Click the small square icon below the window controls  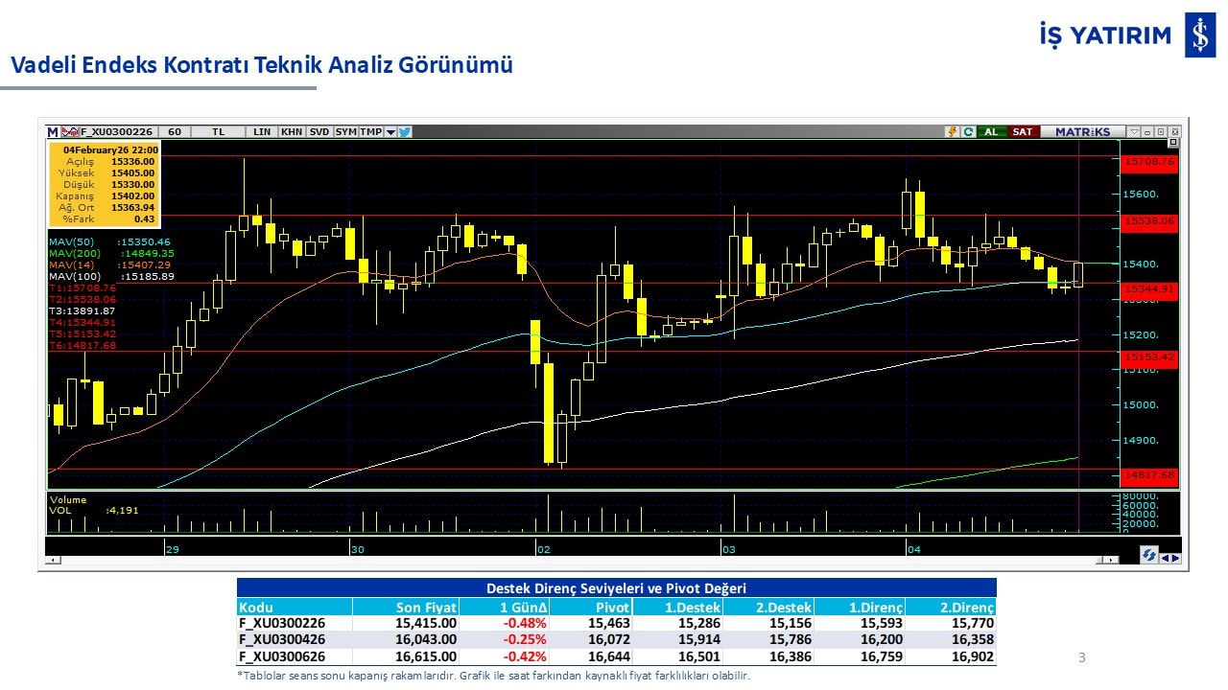tap(1172, 143)
